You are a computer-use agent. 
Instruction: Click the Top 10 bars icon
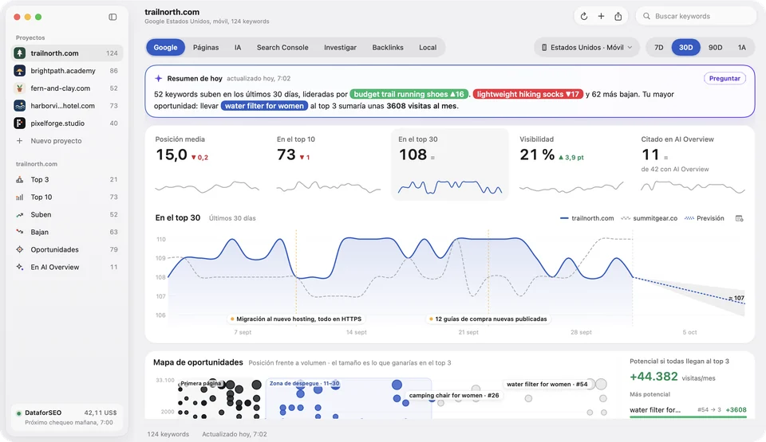point(19,197)
